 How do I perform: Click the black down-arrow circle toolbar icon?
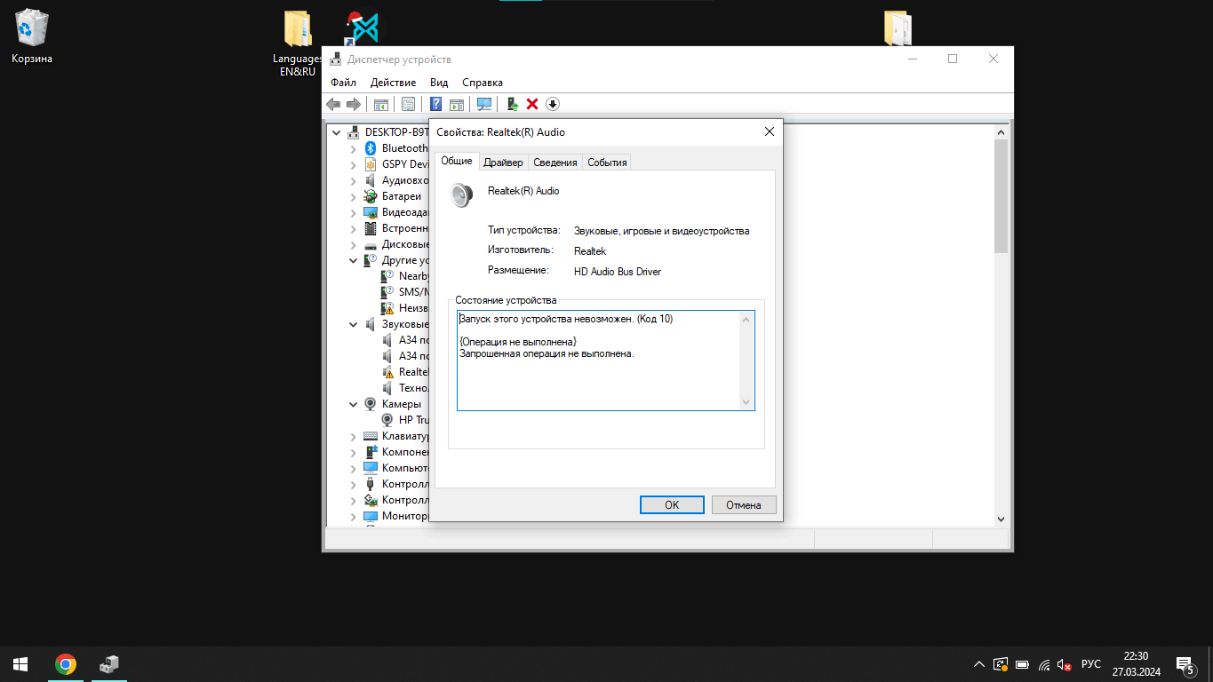[x=552, y=104]
